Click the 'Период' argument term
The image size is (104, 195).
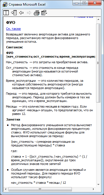pyautogui.click(x=11, y=94)
